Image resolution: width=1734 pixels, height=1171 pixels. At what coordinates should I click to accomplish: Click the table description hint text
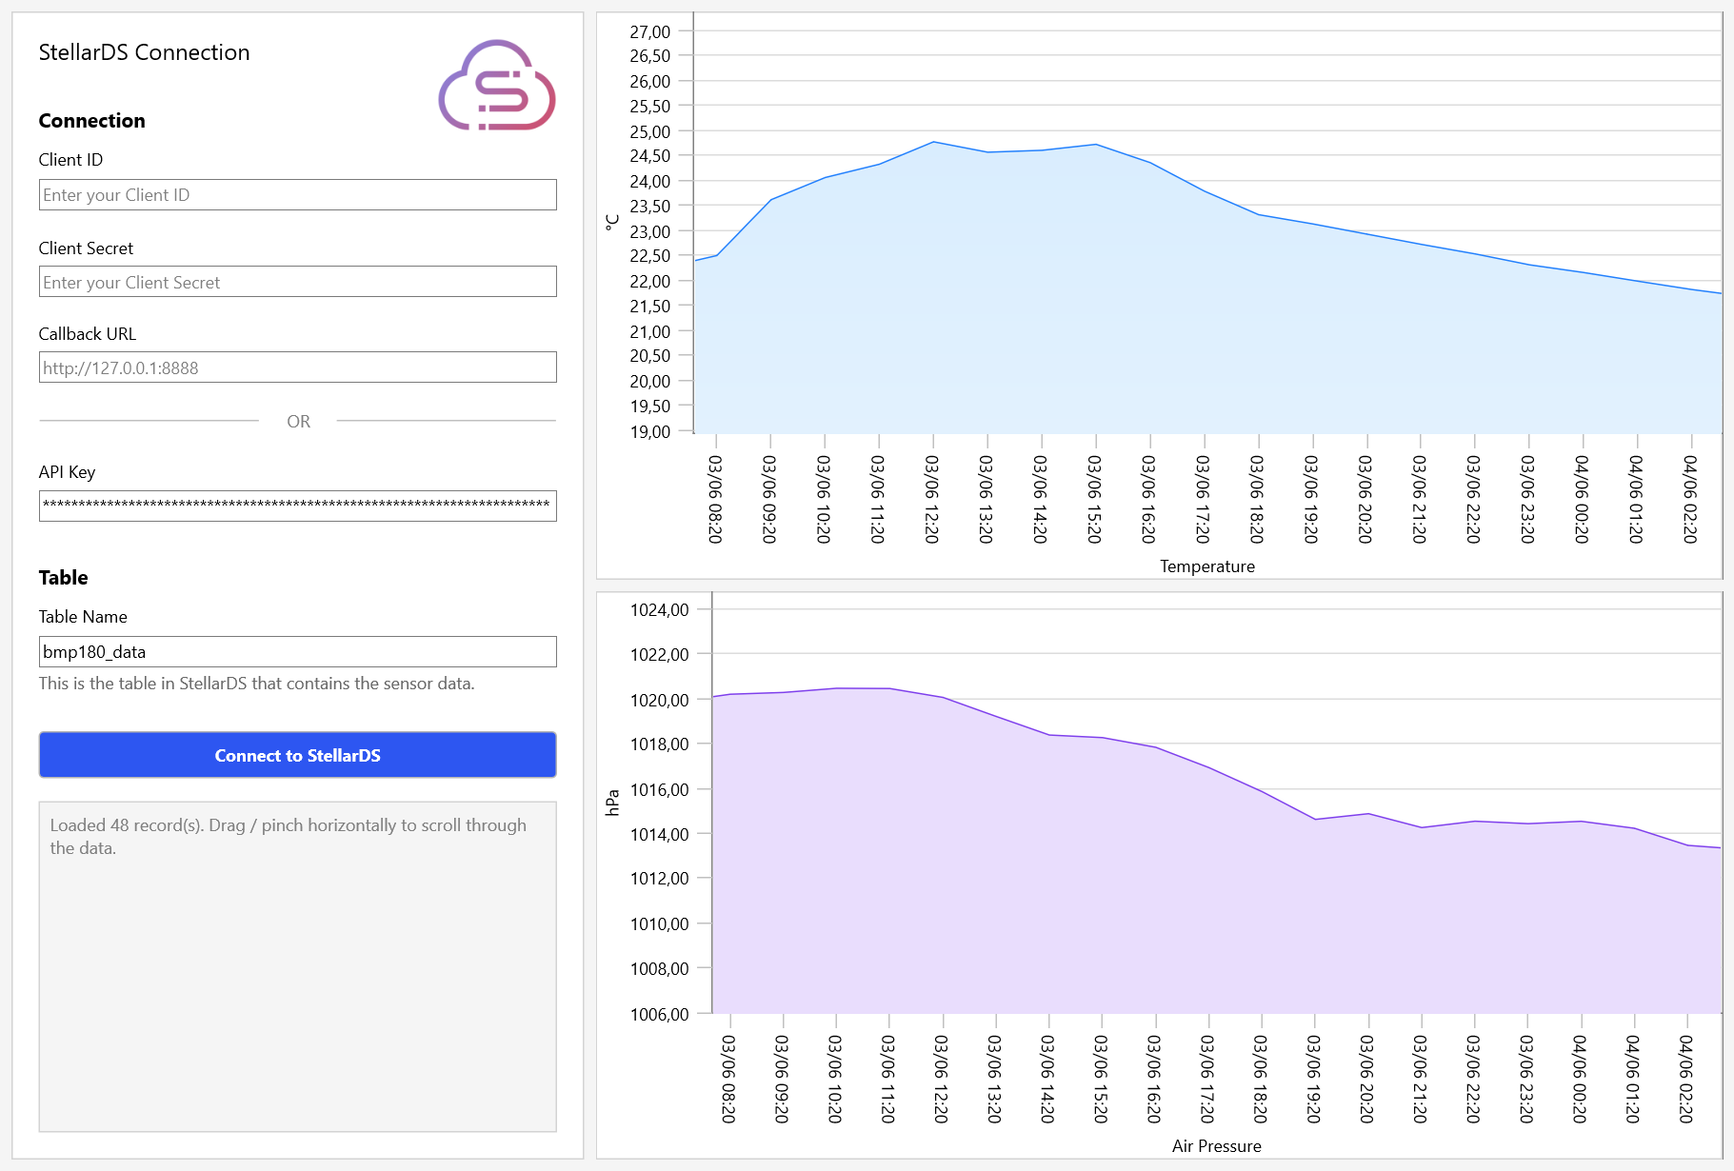tap(256, 684)
